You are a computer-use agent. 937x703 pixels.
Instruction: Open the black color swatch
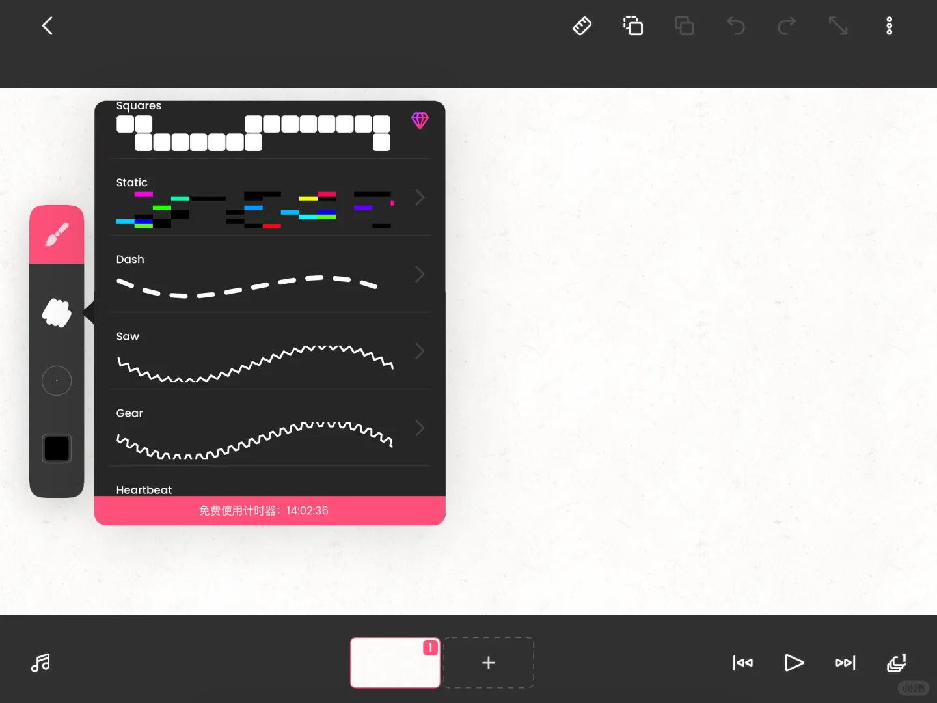(x=57, y=448)
